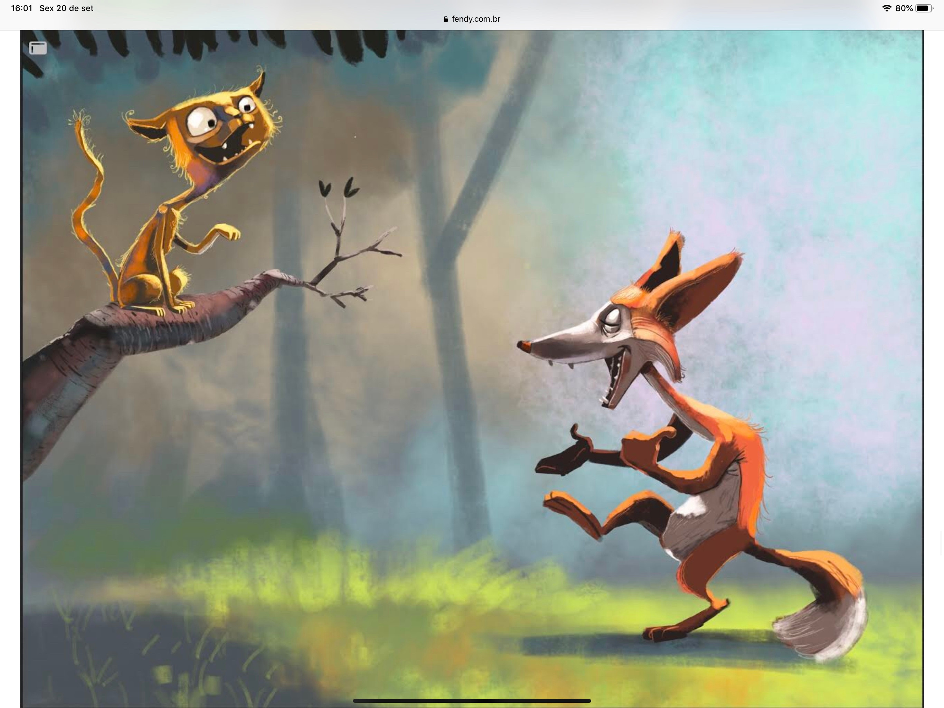Tap the two dark leaves on the twig

click(338, 188)
